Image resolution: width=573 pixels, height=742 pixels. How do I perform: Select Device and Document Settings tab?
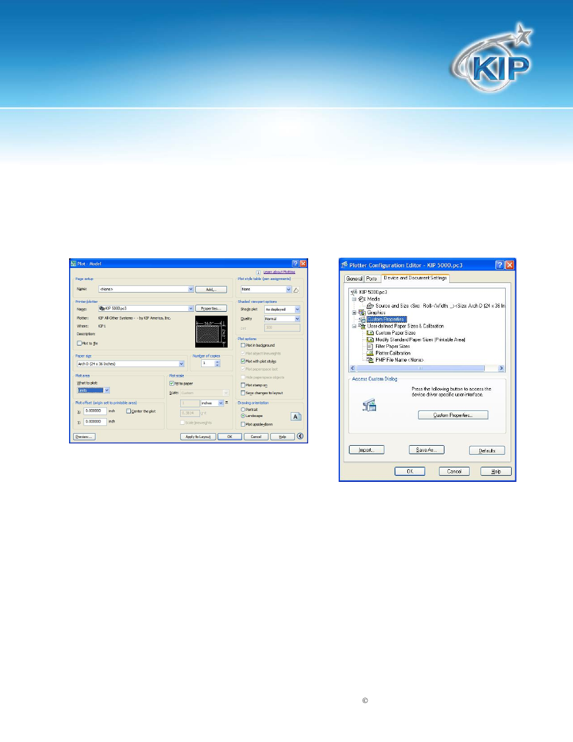[415, 278]
